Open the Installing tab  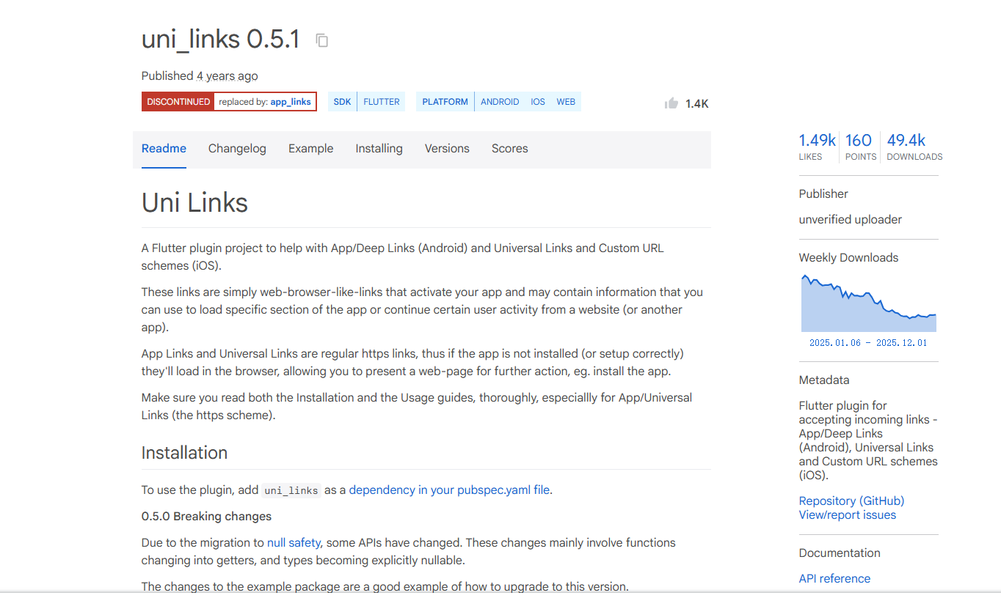(379, 149)
